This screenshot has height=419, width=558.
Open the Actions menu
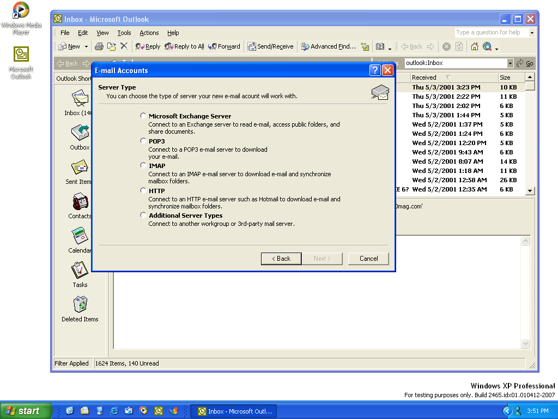point(149,33)
